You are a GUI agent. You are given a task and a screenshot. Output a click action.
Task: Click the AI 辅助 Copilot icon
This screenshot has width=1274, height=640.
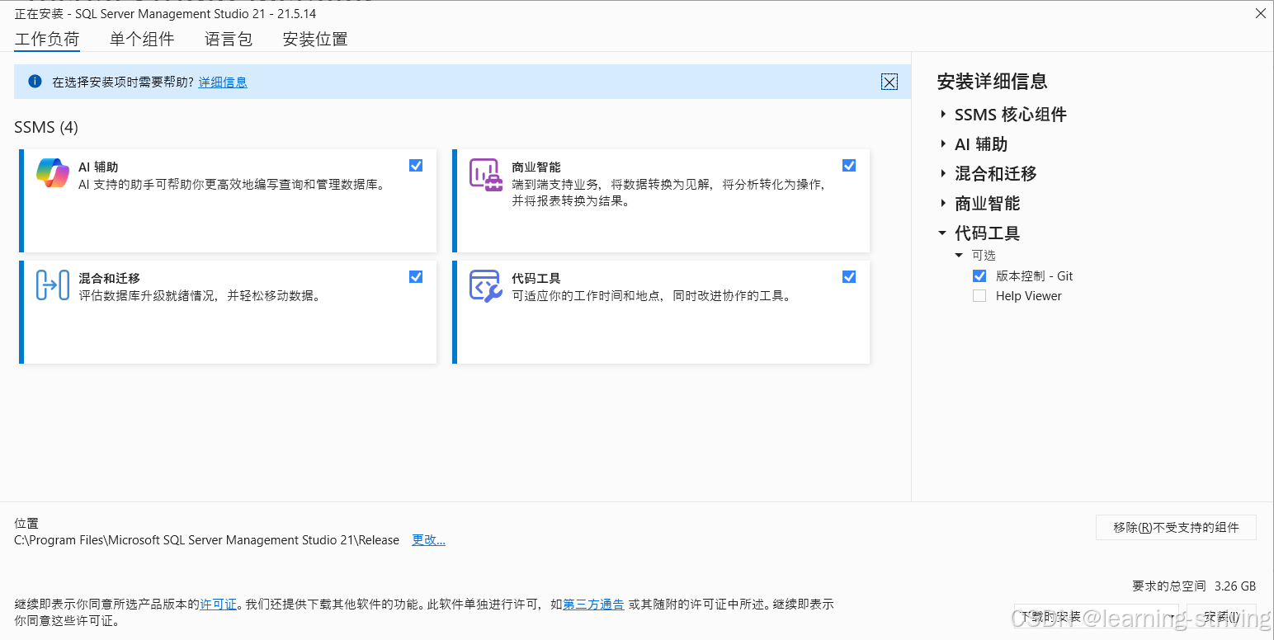pyautogui.click(x=53, y=173)
